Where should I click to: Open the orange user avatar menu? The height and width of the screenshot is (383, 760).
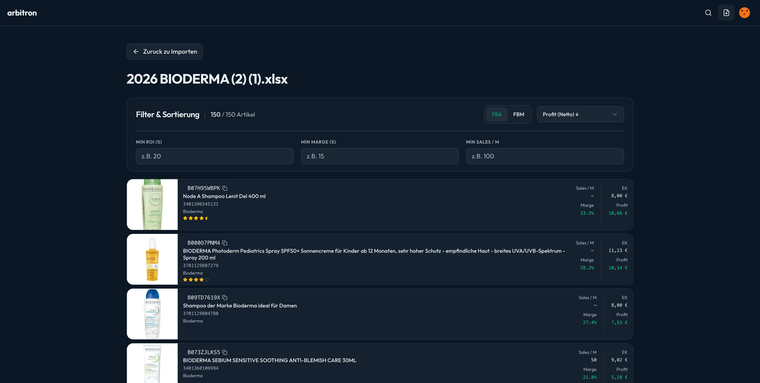(744, 13)
